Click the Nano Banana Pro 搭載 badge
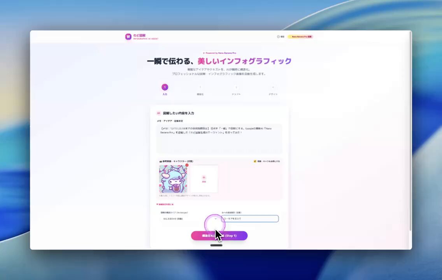The image size is (442, 280). tap(300, 37)
